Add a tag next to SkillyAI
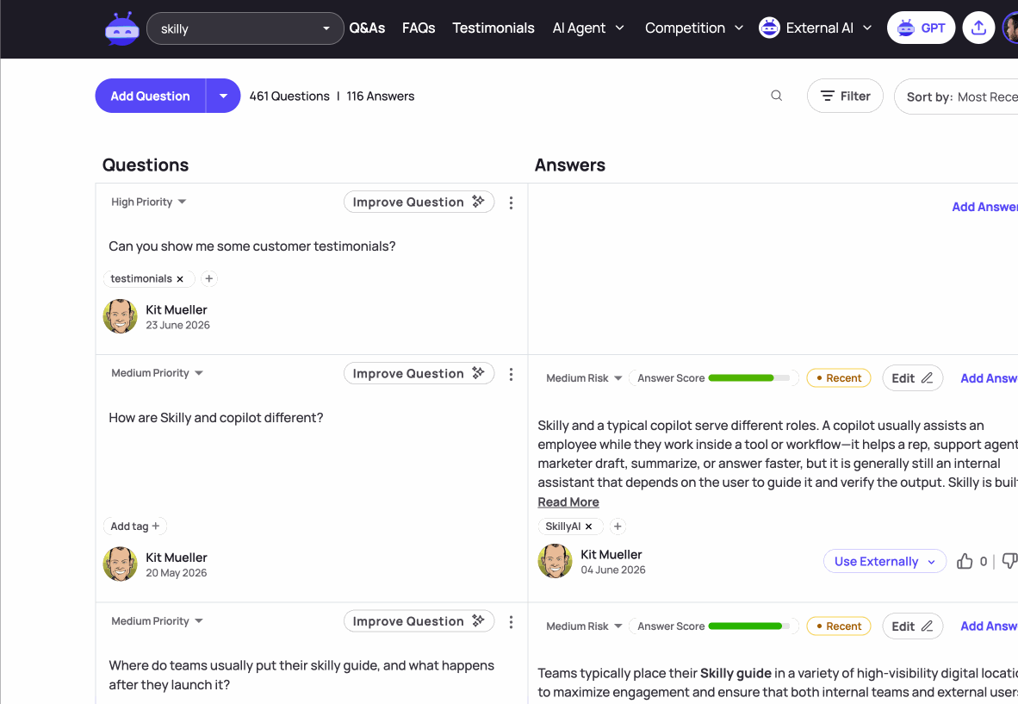Viewport: 1018px width, 704px height. tap(618, 526)
